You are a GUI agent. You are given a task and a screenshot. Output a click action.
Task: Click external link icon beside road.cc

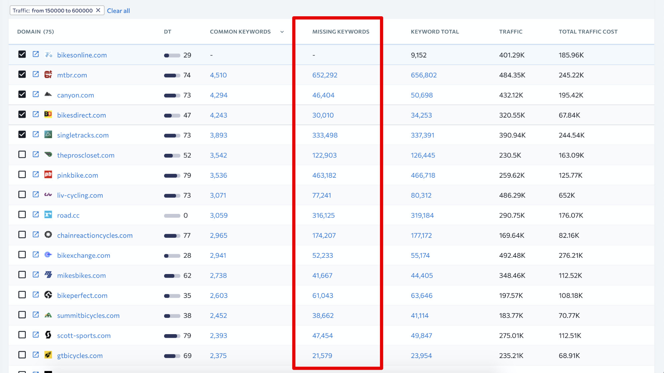(36, 215)
